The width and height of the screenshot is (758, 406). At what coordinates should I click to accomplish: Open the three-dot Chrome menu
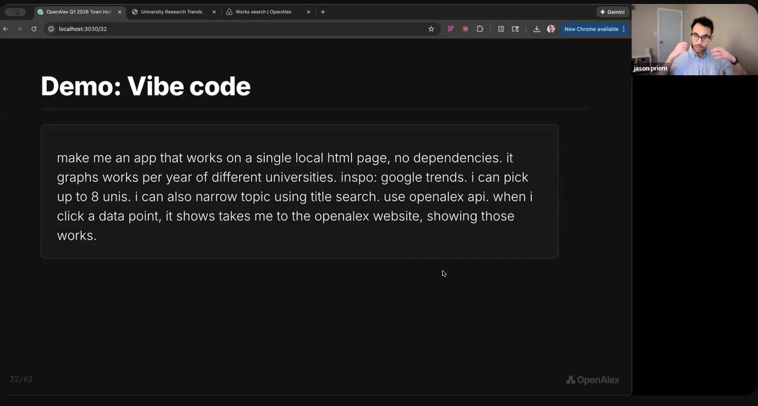tap(624, 28)
